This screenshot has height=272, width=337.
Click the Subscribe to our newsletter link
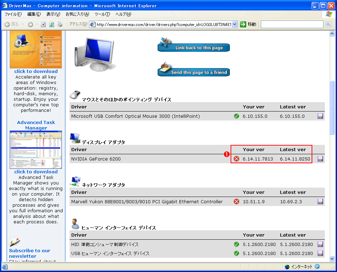(x=30, y=253)
